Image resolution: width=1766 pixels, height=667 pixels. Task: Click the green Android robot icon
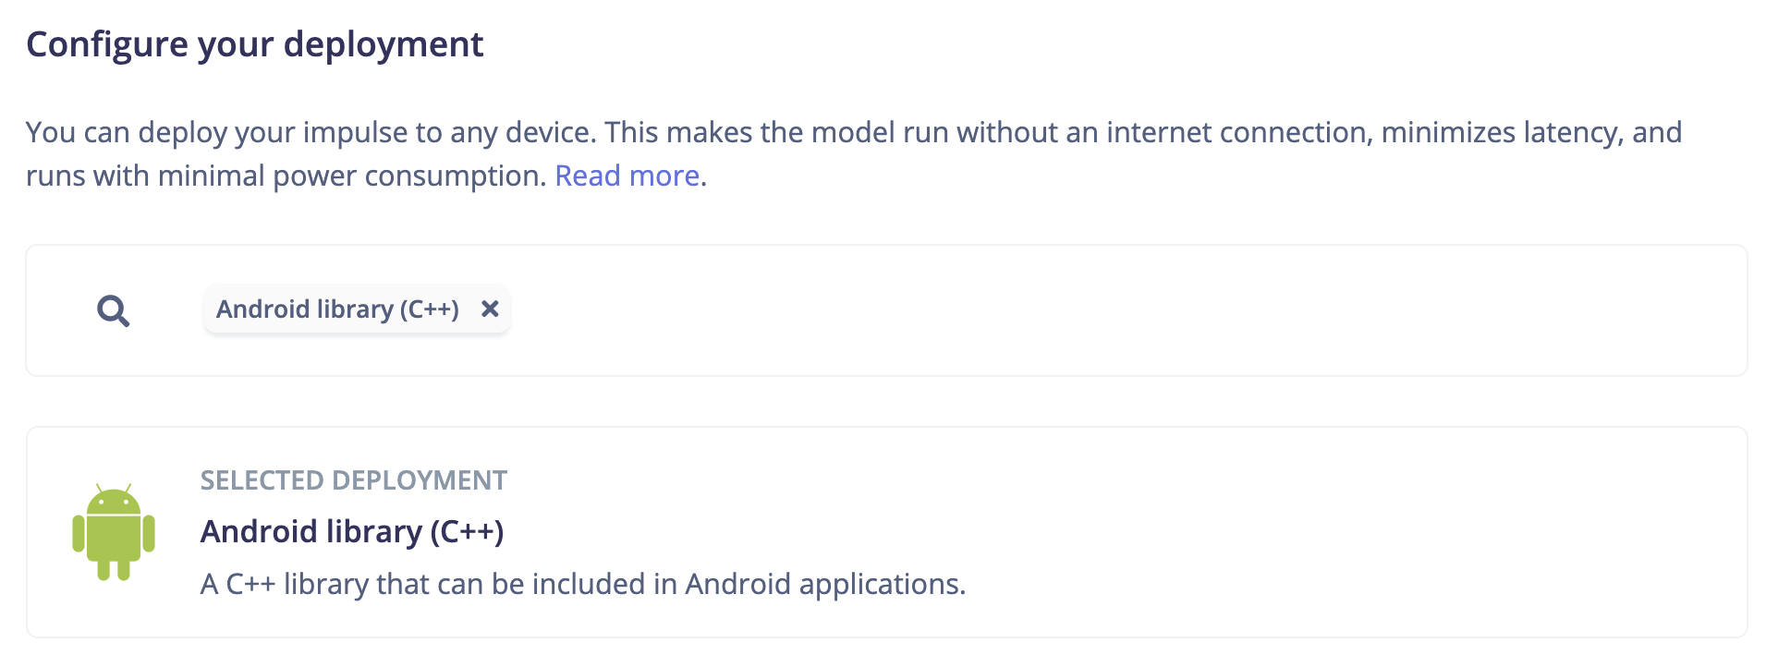[113, 536]
